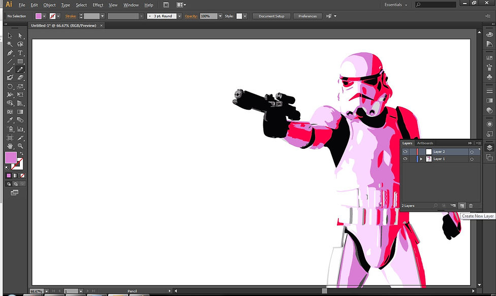The width and height of the screenshot is (496, 296).
Task: Open the Layers panel dock icon
Action: coord(489,148)
